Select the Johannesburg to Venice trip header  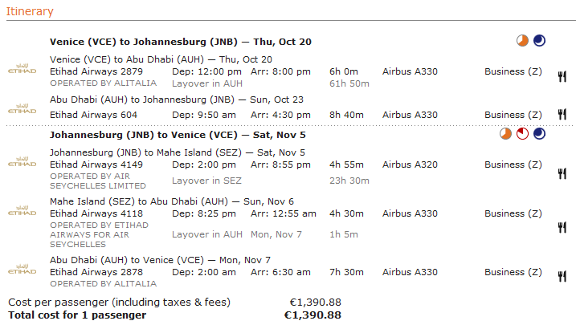178,135
